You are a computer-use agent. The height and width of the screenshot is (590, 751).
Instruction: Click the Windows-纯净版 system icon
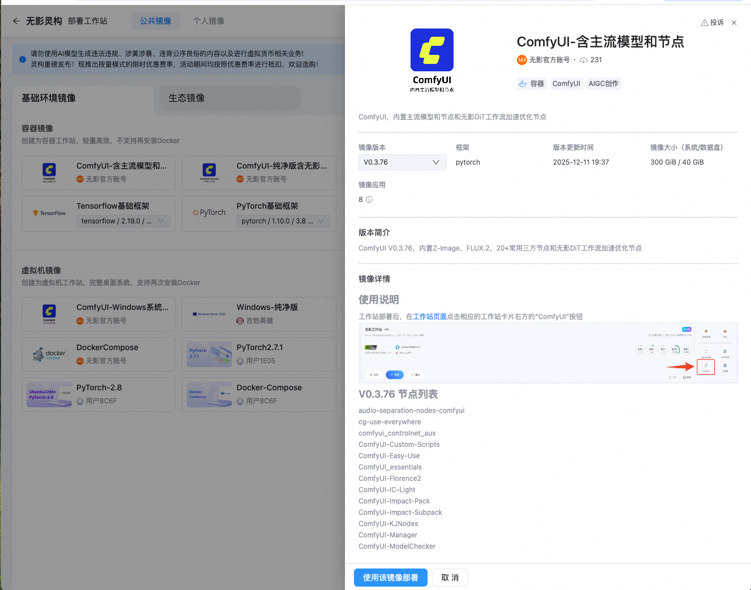(209, 314)
